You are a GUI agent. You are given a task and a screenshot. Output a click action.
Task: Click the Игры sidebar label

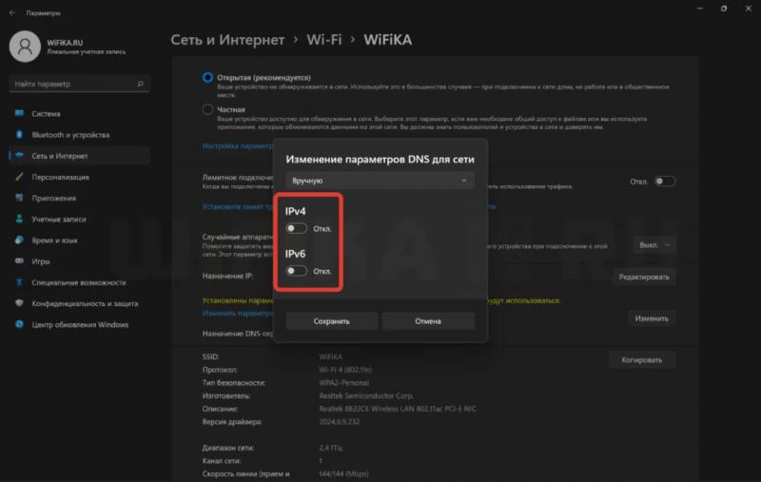(x=41, y=261)
